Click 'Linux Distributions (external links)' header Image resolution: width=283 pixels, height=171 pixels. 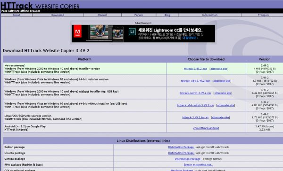[143, 141]
